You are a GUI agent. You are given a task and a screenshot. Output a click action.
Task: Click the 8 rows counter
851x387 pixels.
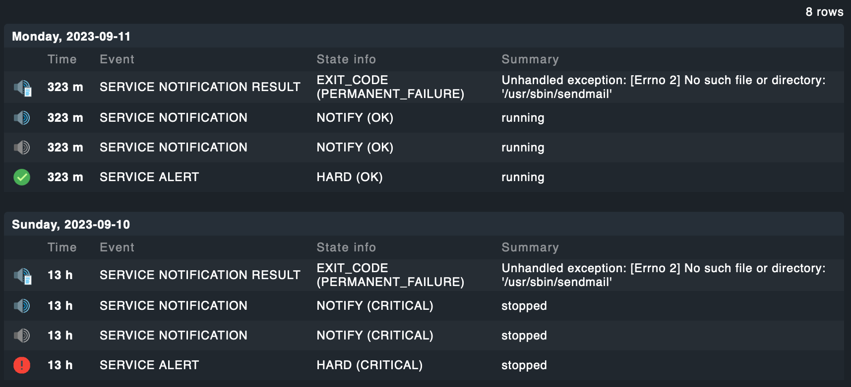(824, 12)
